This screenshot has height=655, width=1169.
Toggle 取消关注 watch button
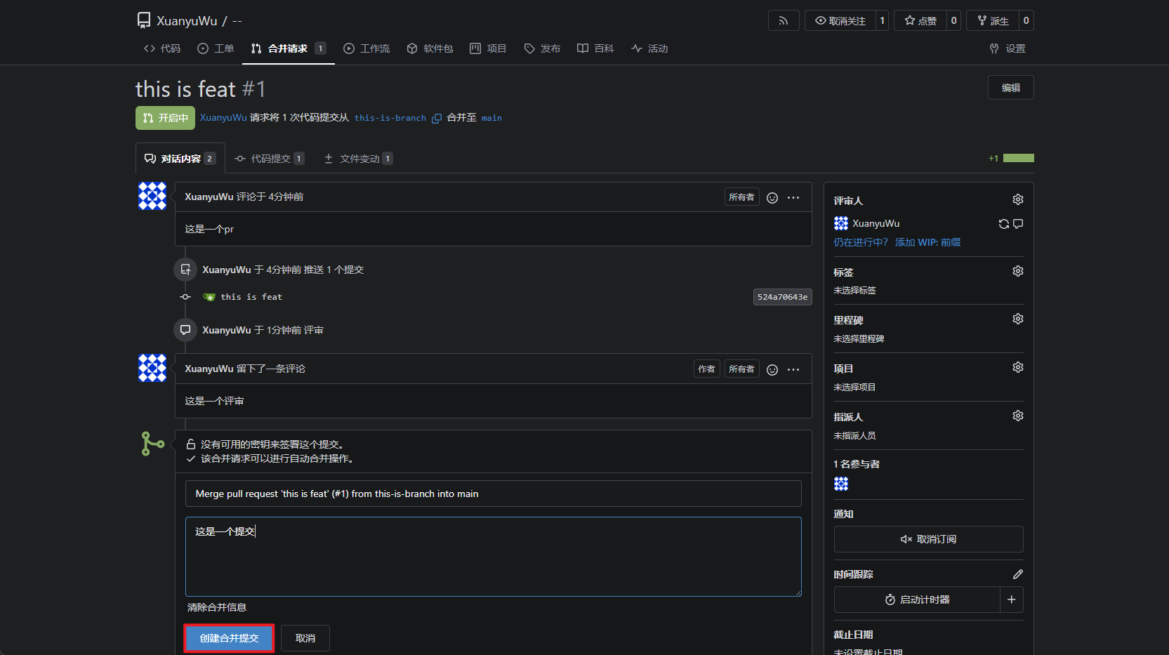point(840,20)
